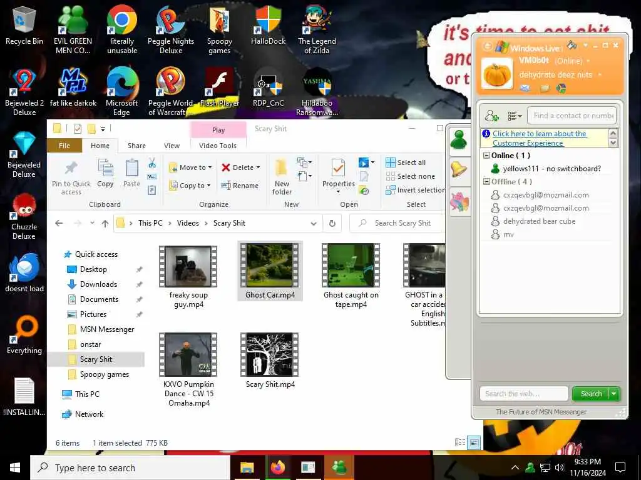Image resolution: width=641 pixels, height=480 pixels.
Task: Click the Peggle Nights Deluxe desktop icon
Action: (x=171, y=31)
